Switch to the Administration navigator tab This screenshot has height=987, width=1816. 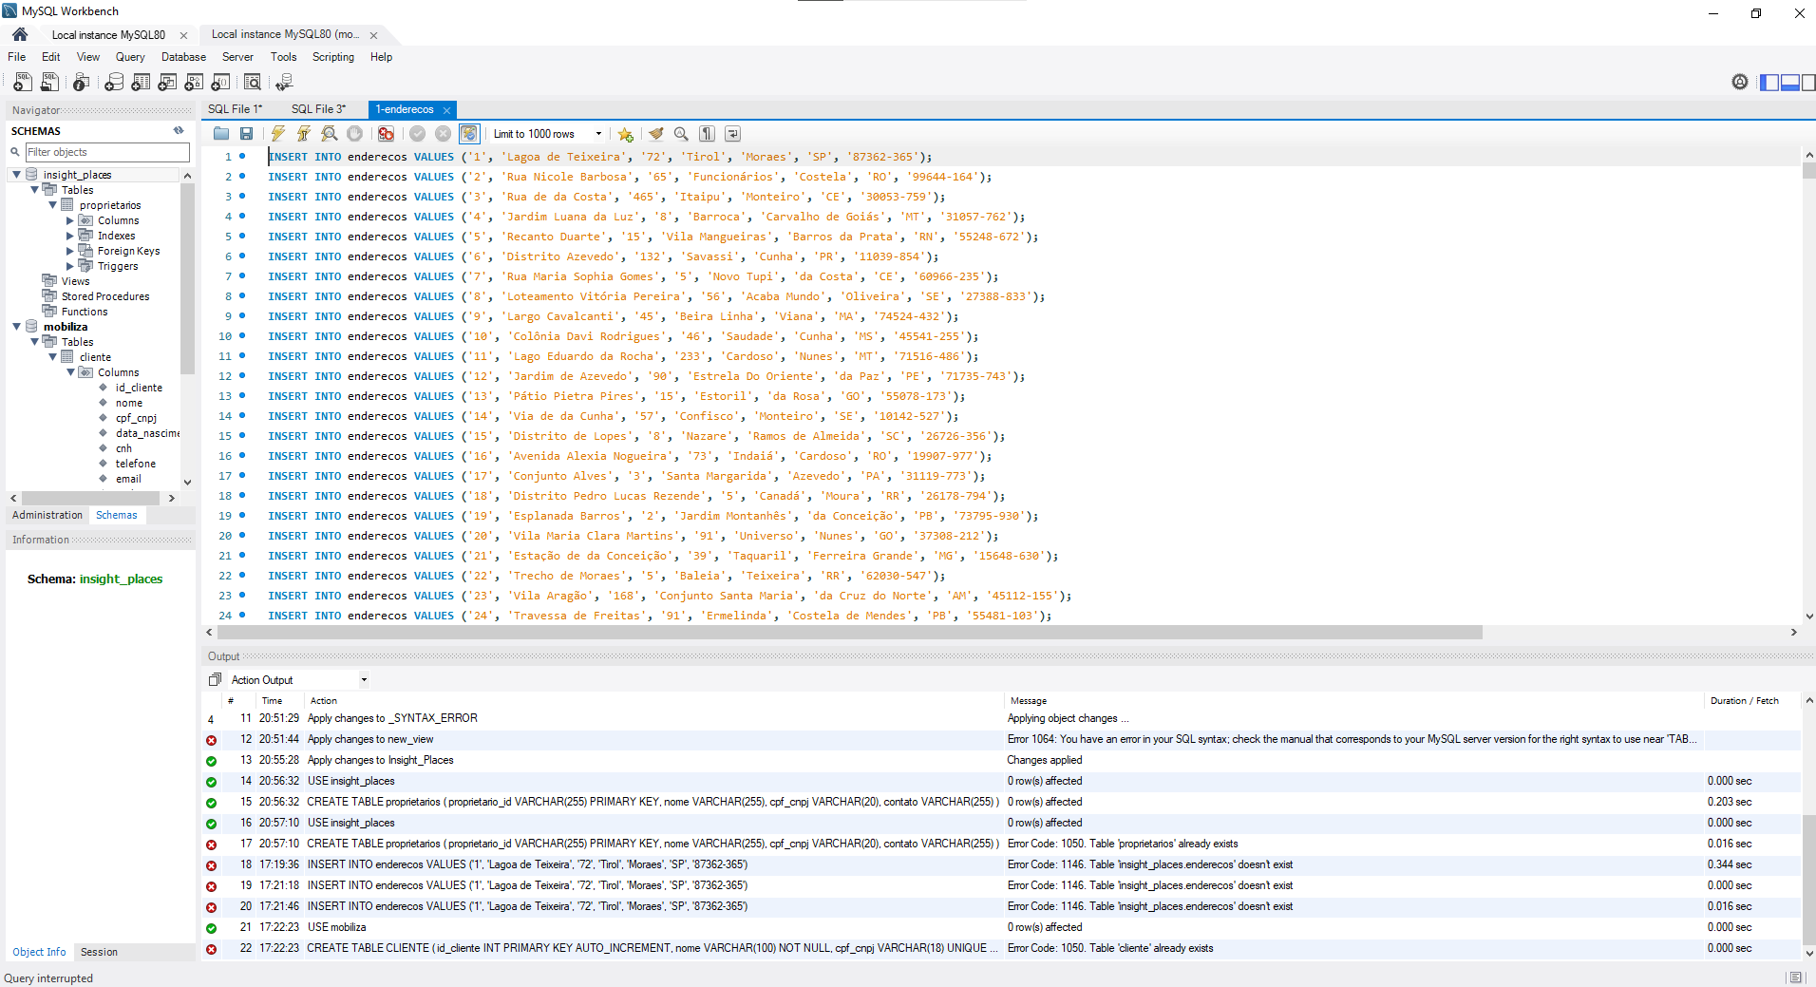(47, 515)
